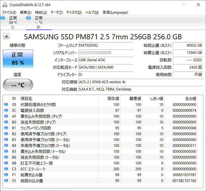Switch to the C: drive tab showing 39 °C

click(x=13, y=22)
